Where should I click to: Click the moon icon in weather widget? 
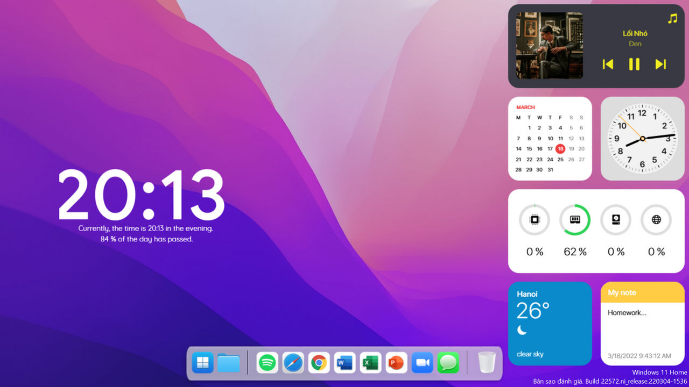point(522,330)
